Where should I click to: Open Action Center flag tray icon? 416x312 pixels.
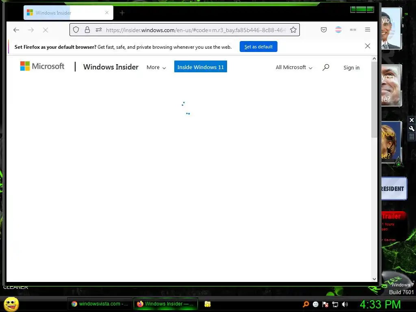325,304
